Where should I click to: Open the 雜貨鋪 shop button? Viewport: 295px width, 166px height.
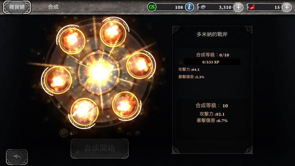coord(17,7)
